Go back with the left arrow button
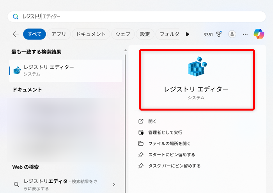Image resolution: width=273 pixels, height=193 pixels. click(16, 34)
